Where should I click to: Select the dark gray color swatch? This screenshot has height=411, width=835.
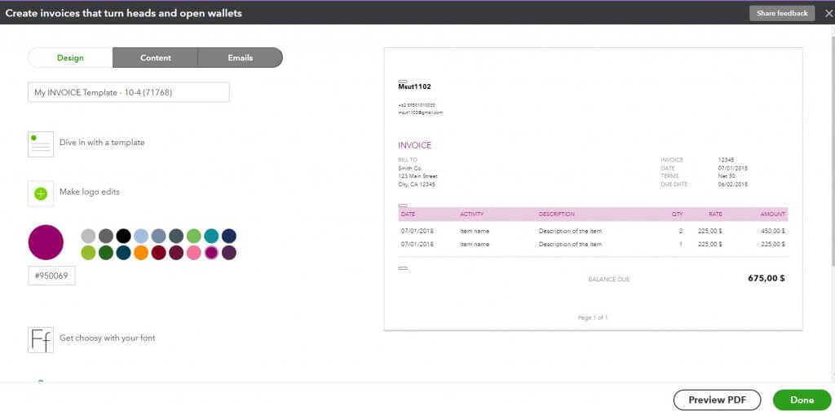coord(106,236)
